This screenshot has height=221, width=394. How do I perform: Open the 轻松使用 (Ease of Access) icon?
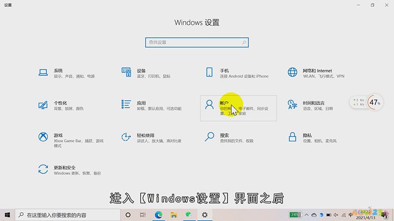[x=126, y=137]
